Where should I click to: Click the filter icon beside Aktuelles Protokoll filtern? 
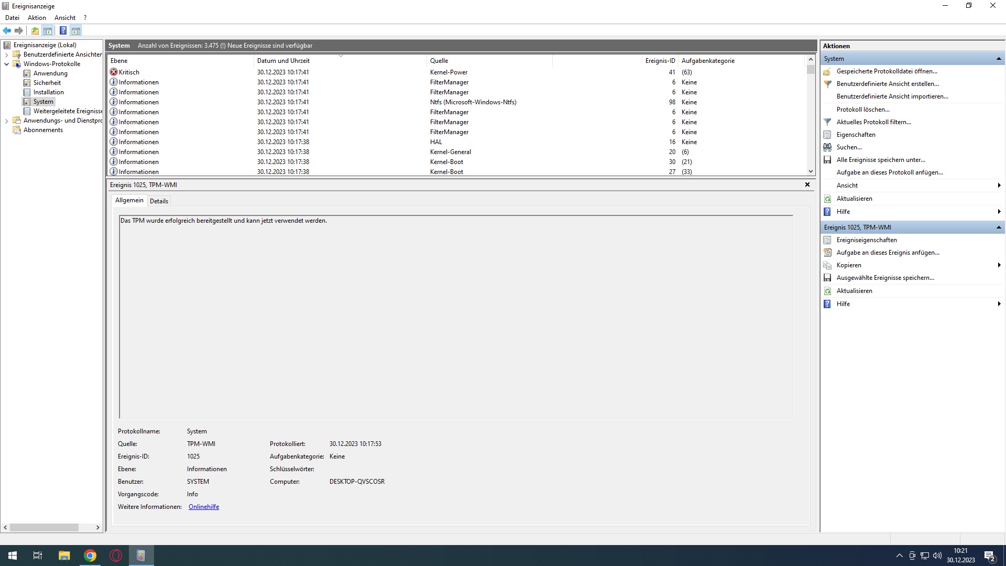click(827, 122)
